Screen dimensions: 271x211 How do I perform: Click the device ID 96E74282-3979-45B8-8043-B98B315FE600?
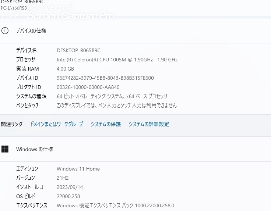click(x=105, y=78)
